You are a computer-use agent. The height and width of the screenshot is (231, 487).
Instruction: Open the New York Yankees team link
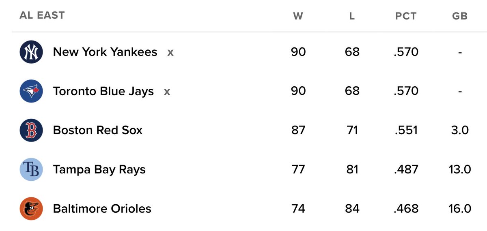105,52
